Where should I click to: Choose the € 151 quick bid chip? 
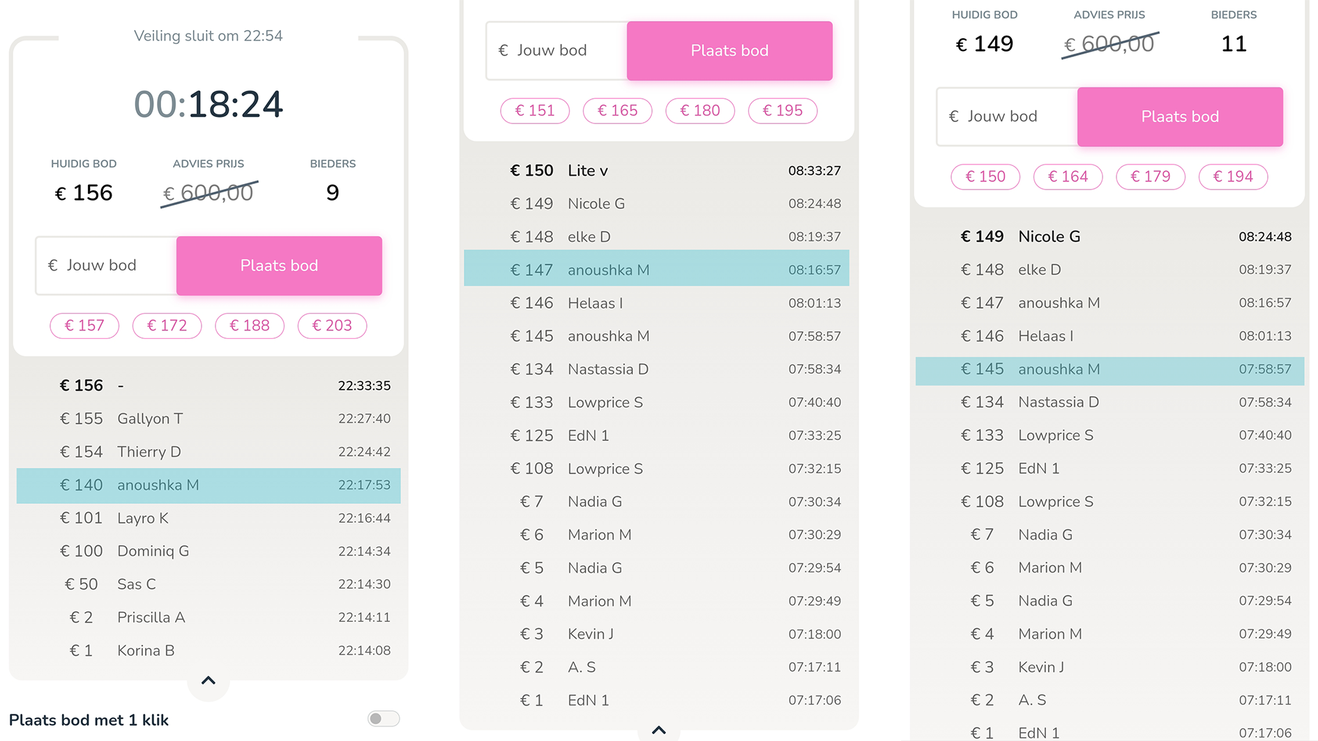(535, 111)
